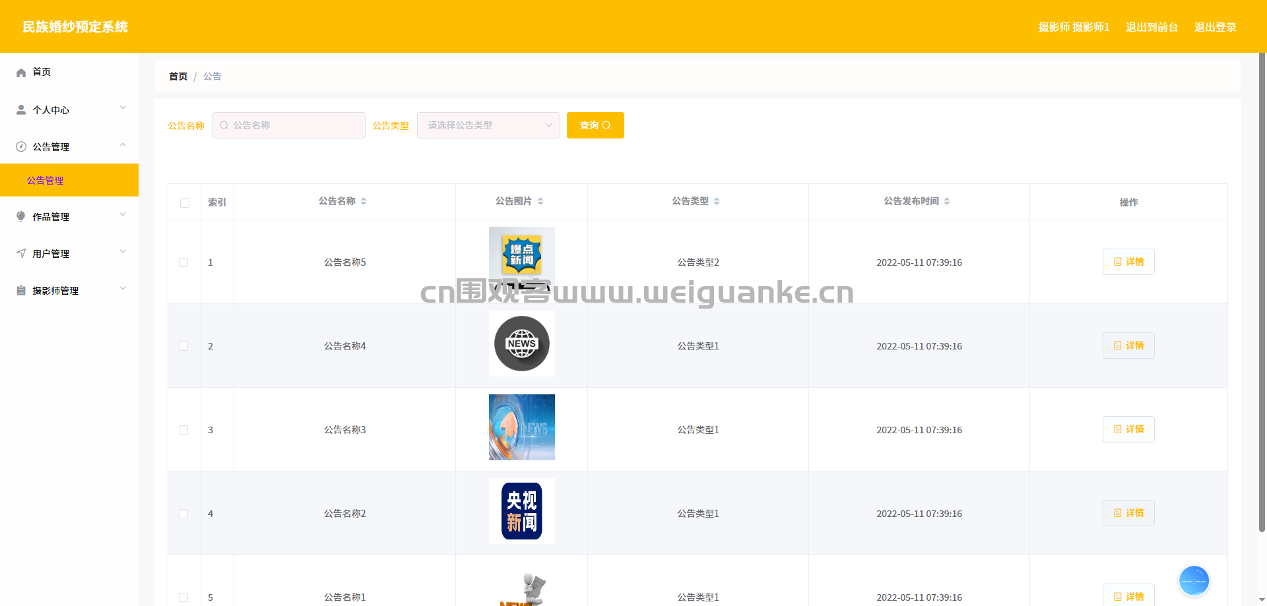Open 详情 for 公告名称1

(x=1128, y=595)
